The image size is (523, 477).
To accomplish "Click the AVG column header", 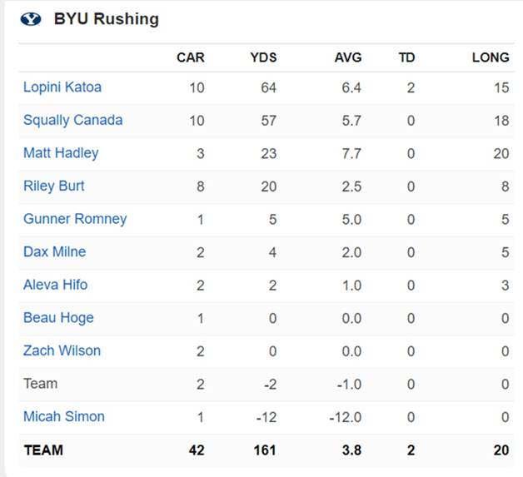I will [346, 57].
